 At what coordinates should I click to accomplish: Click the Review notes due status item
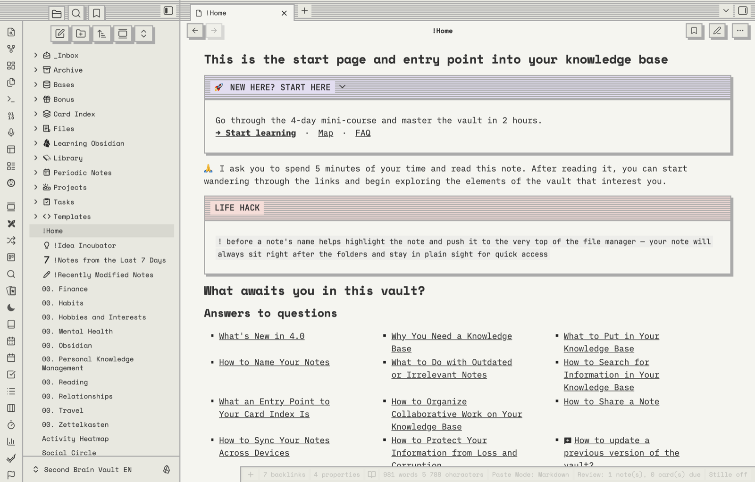coord(639,474)
